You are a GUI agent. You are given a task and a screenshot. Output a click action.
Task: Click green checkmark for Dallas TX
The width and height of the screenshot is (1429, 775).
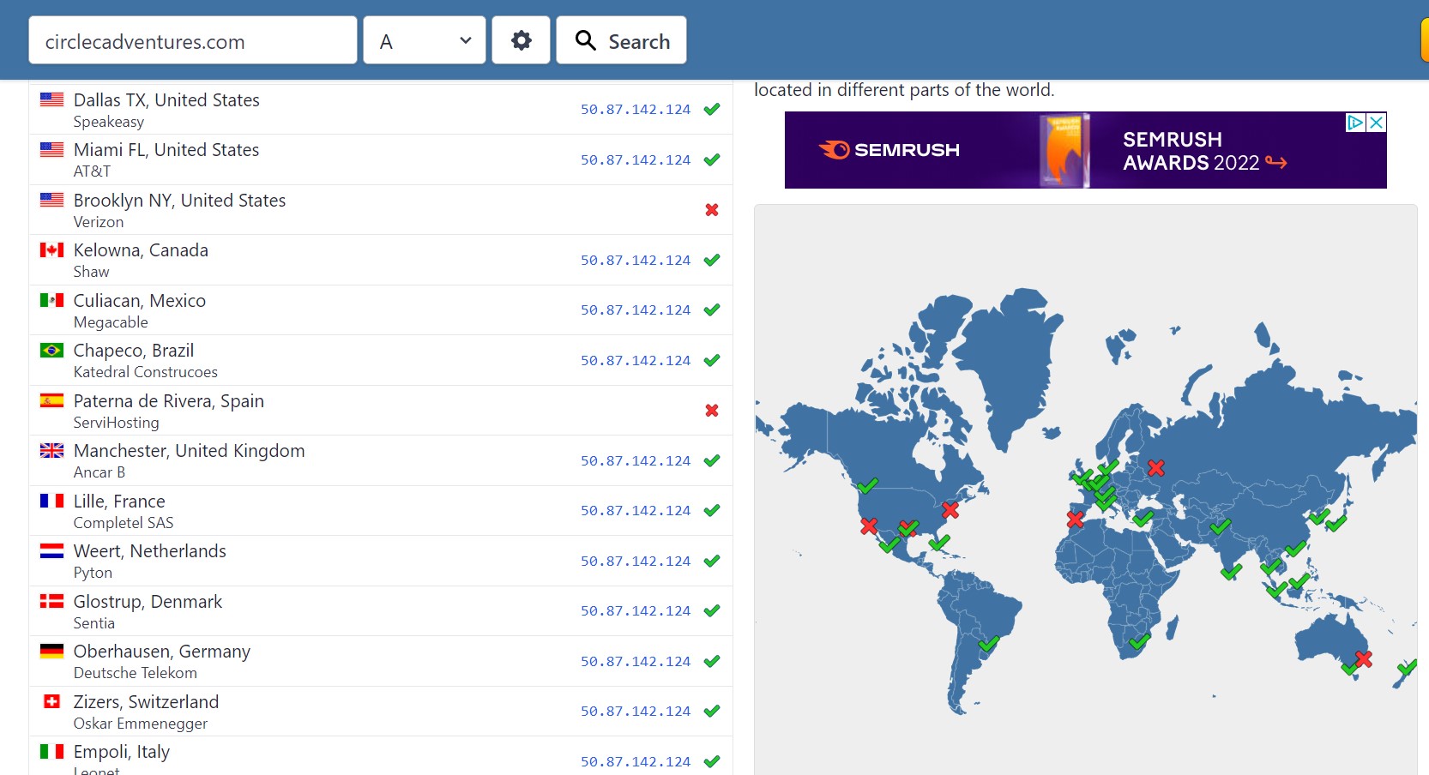coord(711,110)
